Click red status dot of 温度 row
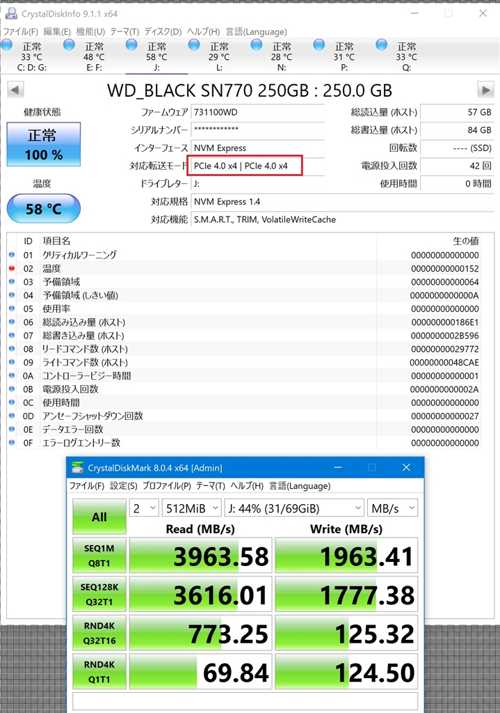Screen dimensions: 500x713 [12, 268]
